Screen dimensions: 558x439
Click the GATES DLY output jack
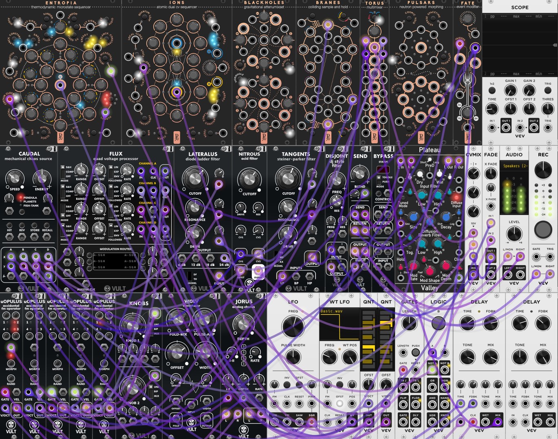click(415, 422)
